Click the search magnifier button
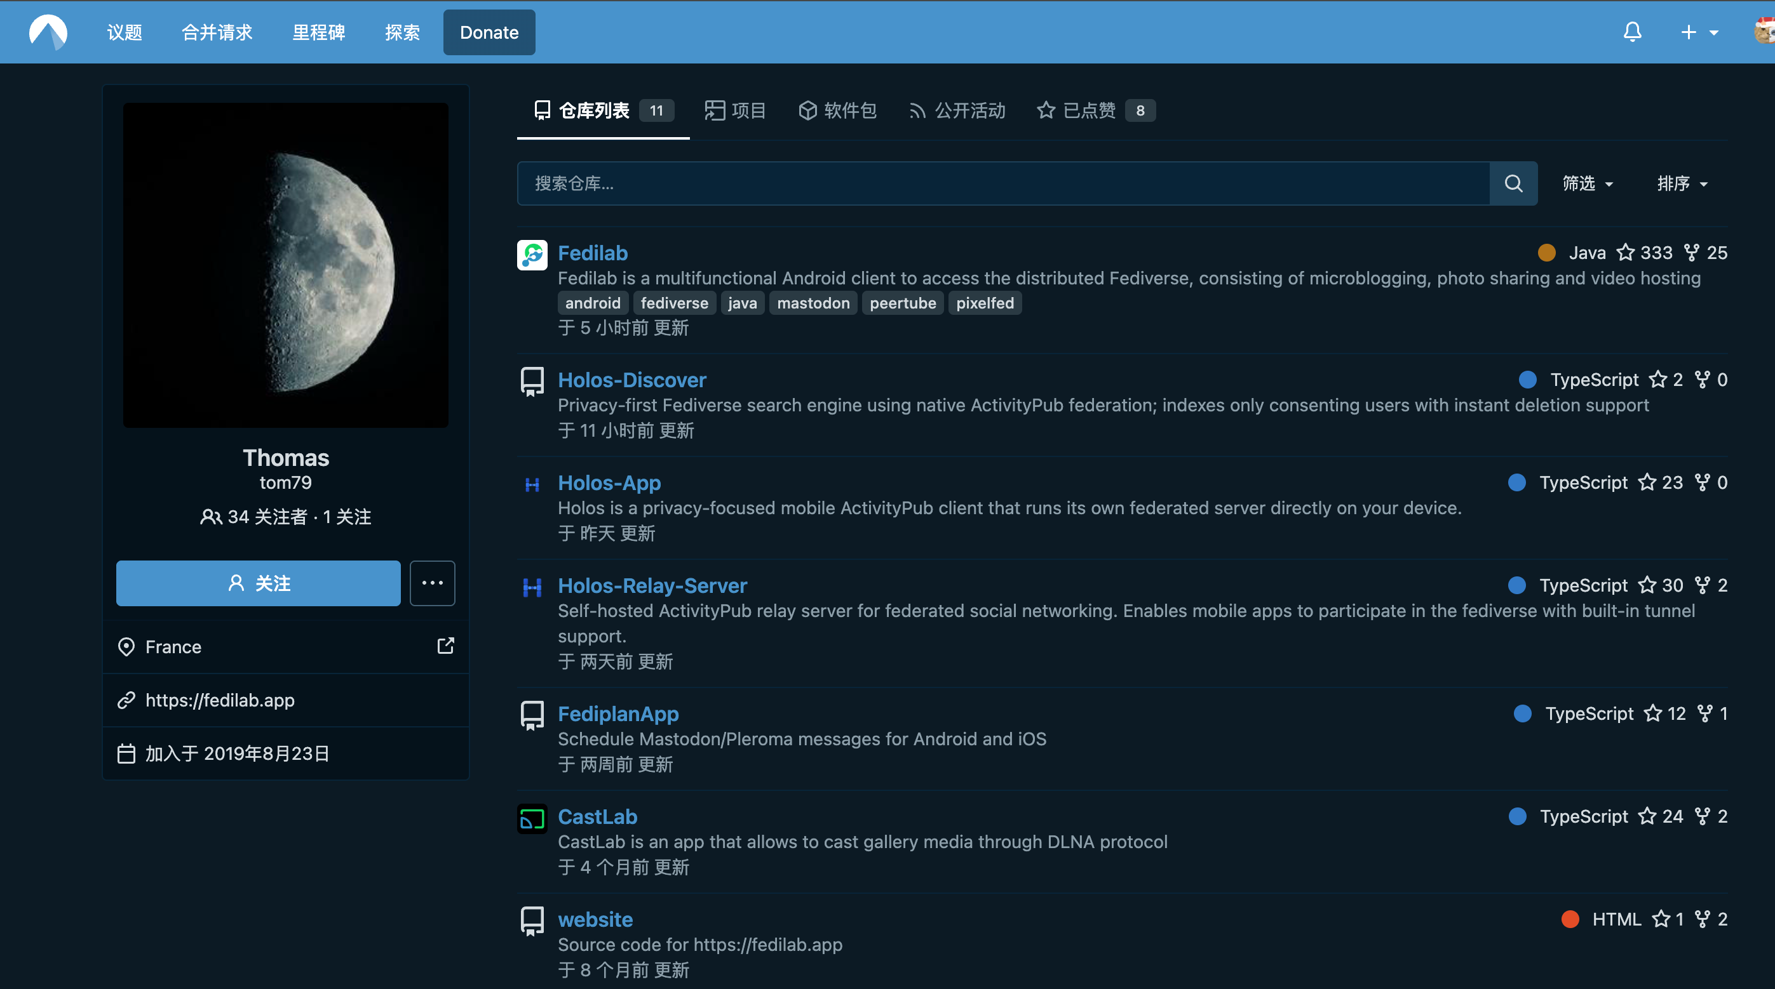The width and height of the screenshot is (1775, 989). click(x=1513, y=183)
